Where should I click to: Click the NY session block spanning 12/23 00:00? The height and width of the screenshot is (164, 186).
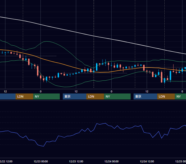click(x=47, y=96)
